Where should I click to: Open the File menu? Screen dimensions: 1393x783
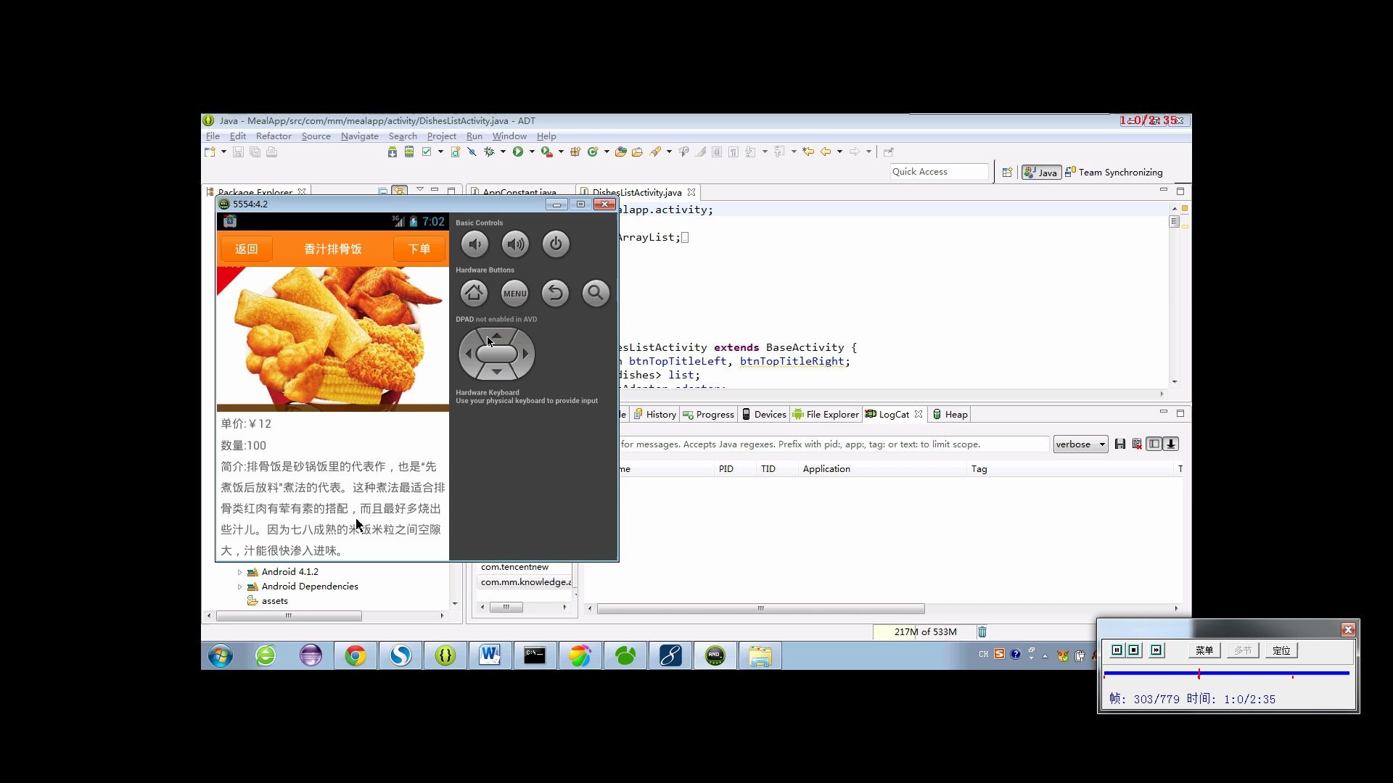click(213, 136)
